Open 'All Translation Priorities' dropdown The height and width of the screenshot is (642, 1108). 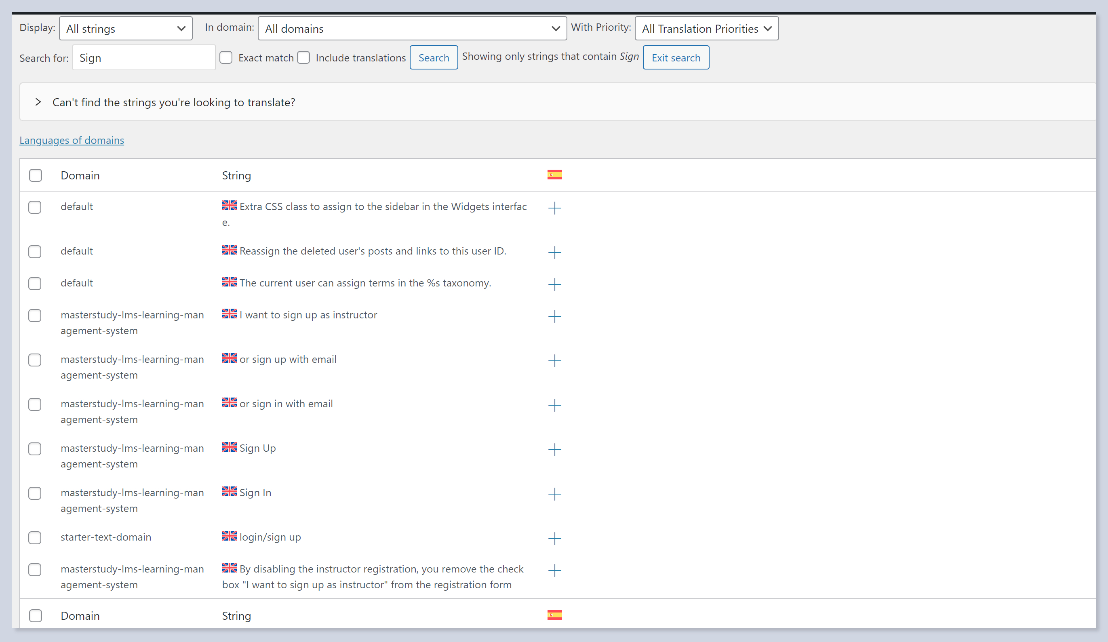(x=706, y=29)
